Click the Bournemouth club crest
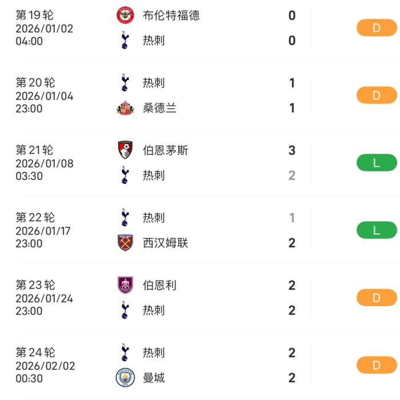 click(x=124, y=150)
